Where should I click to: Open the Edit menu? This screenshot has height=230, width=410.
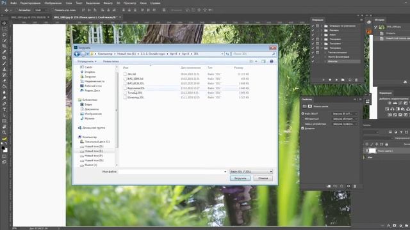pyautogui.click(x=30, y=3)
